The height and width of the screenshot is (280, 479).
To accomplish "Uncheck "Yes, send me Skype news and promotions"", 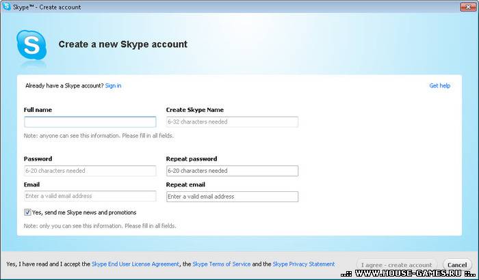I will [27, 212].
